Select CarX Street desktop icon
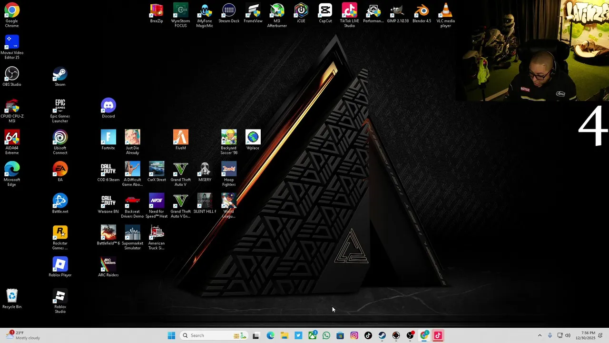This screenshot has width=609, height=343. (157, 172)
